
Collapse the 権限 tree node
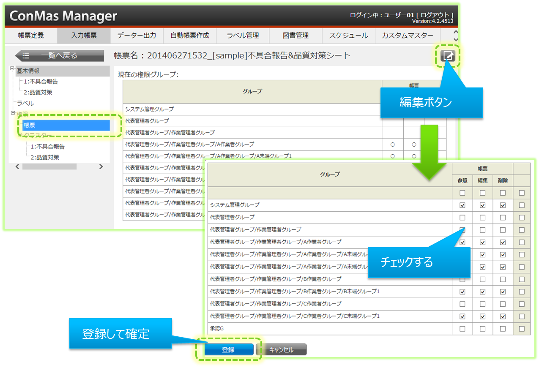pos(12,113)
